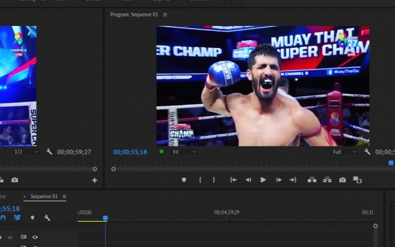Open the Source 1/2 resolution dropdown

coord(26,152)
